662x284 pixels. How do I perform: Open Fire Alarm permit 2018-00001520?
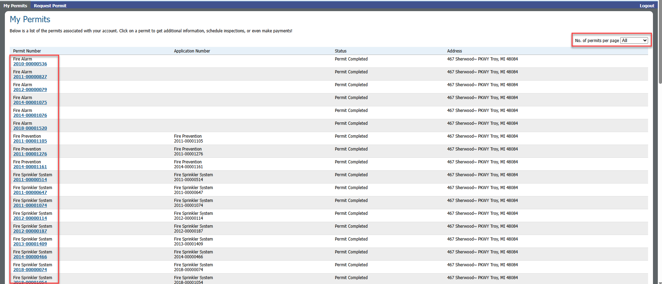click(x=30, y=128)
